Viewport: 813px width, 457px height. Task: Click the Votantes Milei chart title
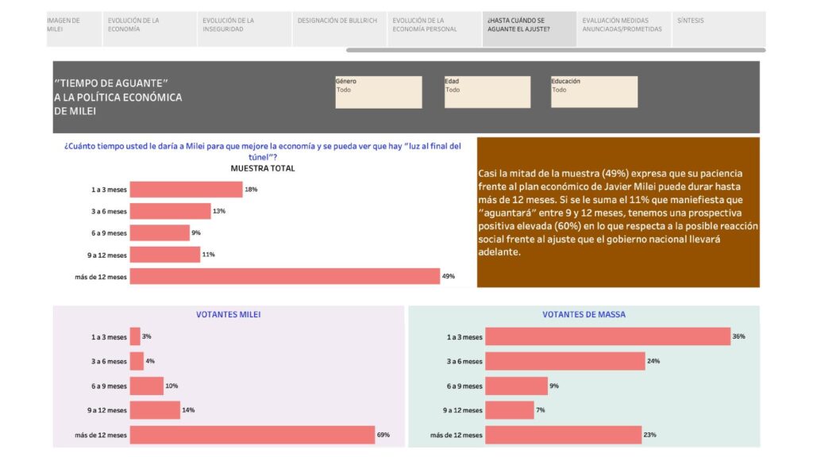(x=228, y=314)
